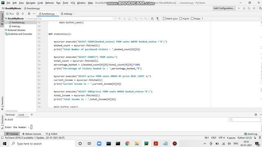Open the VCS menu
The height and width of the screenshot is (147, 262).
(x=73, y=3)
